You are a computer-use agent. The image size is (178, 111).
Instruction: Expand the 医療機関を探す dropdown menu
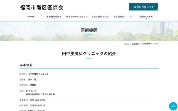(x=54, y=17)
